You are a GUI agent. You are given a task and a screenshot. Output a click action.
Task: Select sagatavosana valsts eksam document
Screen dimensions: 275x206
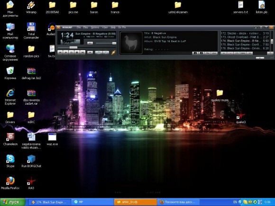(31, 141)
